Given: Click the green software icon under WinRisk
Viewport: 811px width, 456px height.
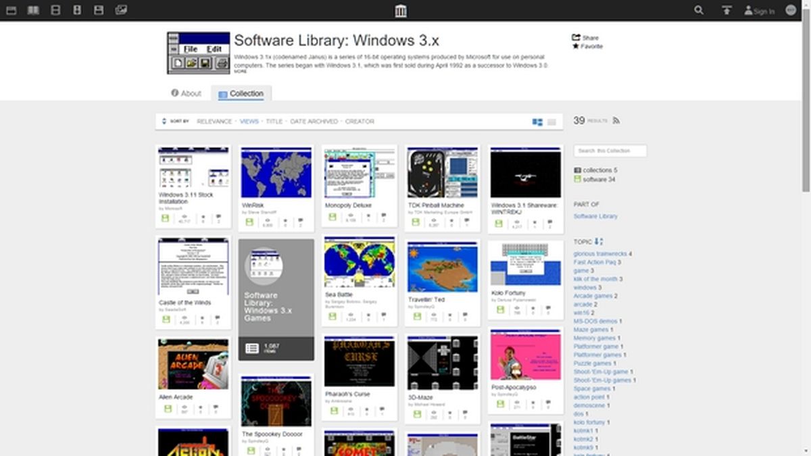Looking at the screenshot, I should coord(249,221).
